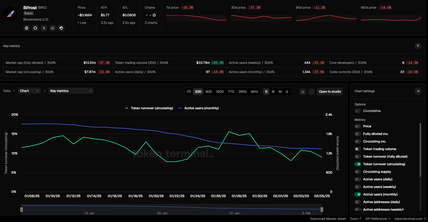Image resolution: width=428 pixels, height=222 pixels.
Task: Click left handle of range slider
Action: coord(21,209)
